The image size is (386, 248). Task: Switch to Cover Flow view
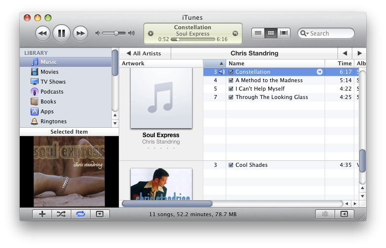point(284,33)
